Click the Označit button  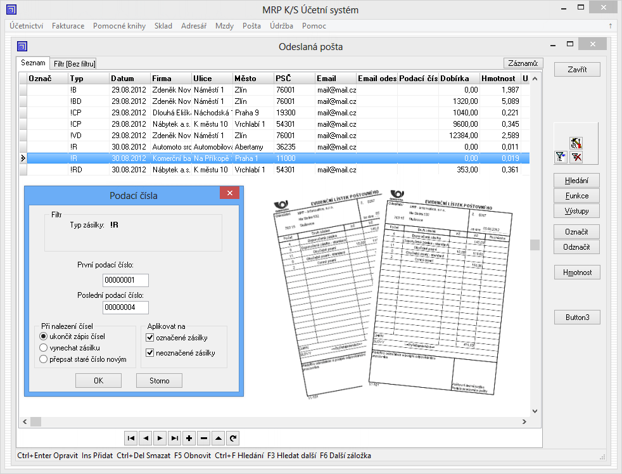577,232
